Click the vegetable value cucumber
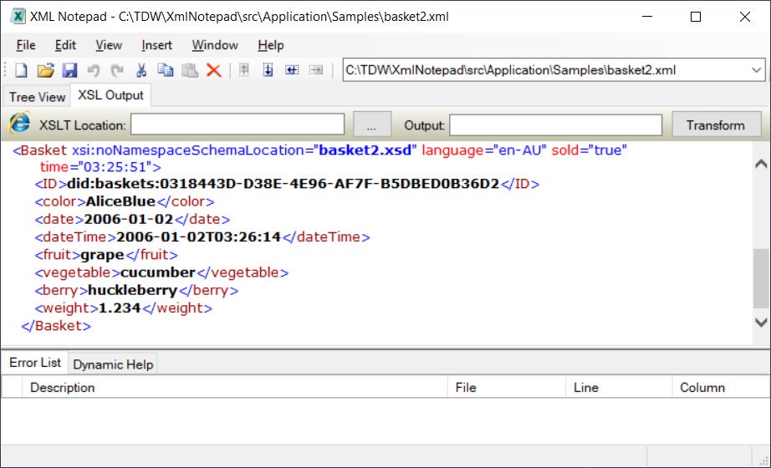The image size is (771, 468). (x=158, y=272)
